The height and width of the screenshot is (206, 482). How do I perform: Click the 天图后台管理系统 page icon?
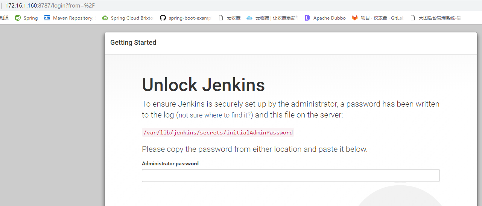click(x=413, y=18)
